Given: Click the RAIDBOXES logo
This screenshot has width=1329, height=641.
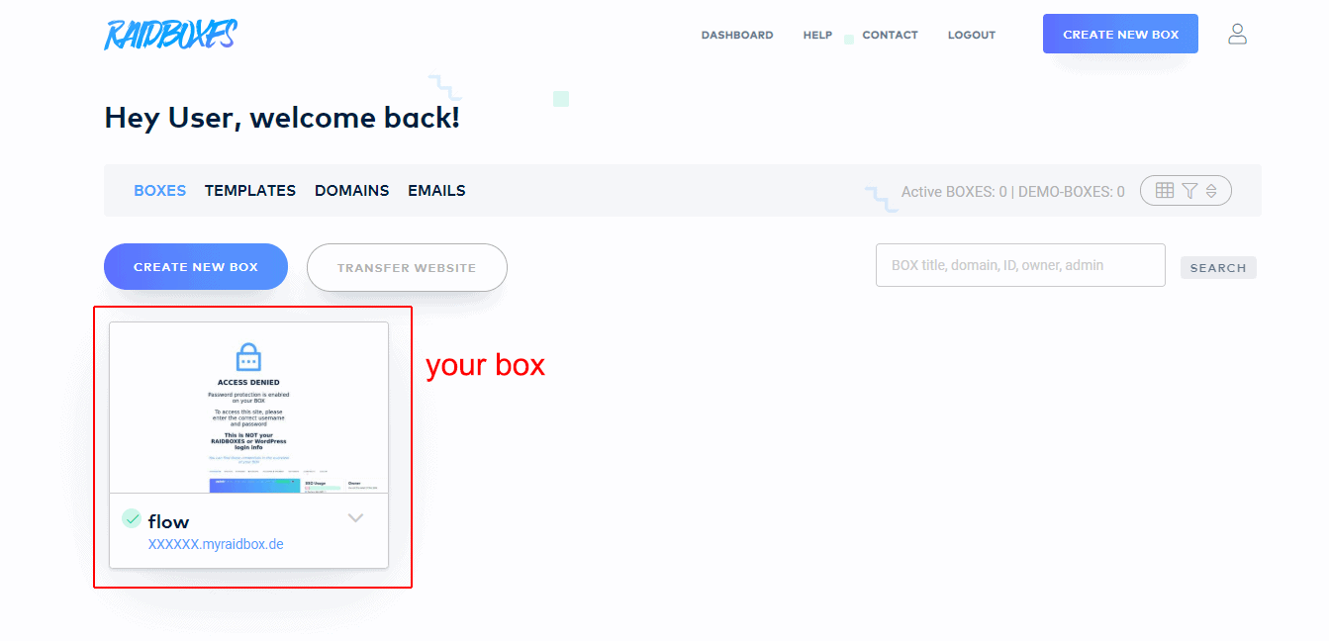Looking at the screenshot, I should (x=170, y=35).
